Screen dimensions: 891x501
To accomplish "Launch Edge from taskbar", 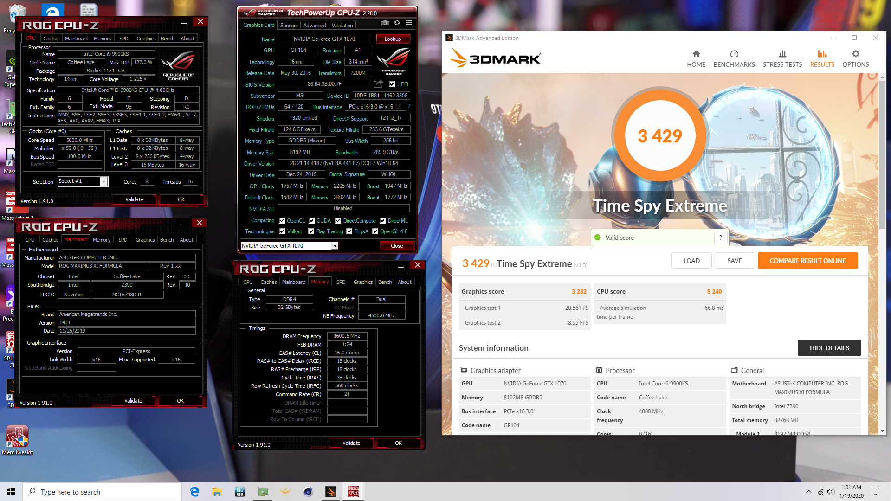I will (194, 492).
